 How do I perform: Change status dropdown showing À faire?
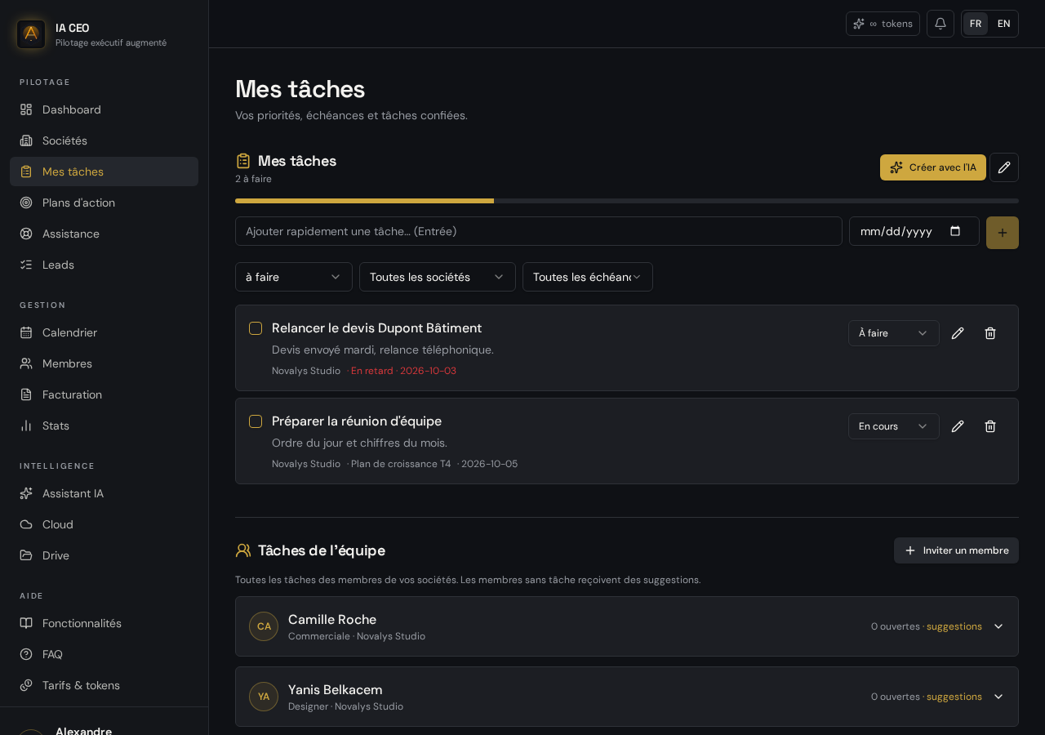point(894,333)
